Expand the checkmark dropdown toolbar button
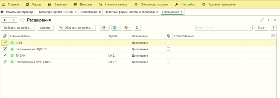This screenshot has height=98, width=280. click(105, 27)
